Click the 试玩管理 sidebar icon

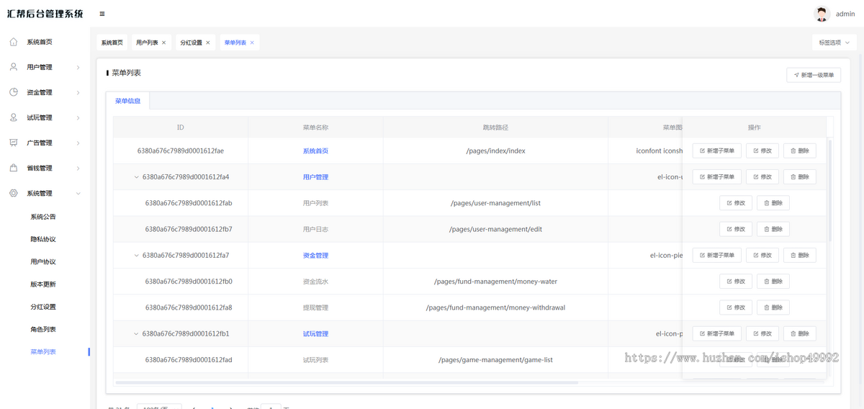[14, 117]
